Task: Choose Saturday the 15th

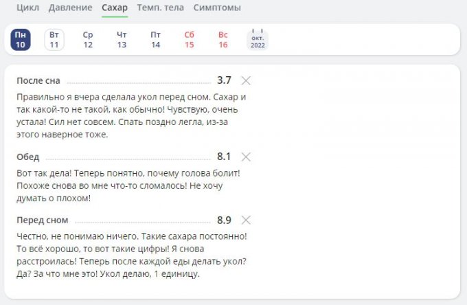Action: click(190, 40)
